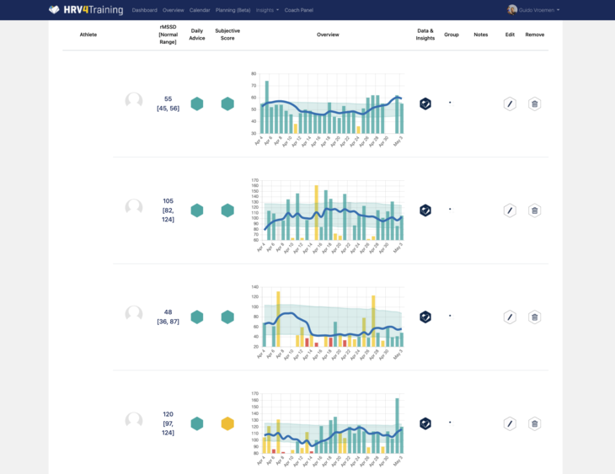Click Daily Advice hexagon for rMSSD 55 row
615x474 pixels.
197,104
